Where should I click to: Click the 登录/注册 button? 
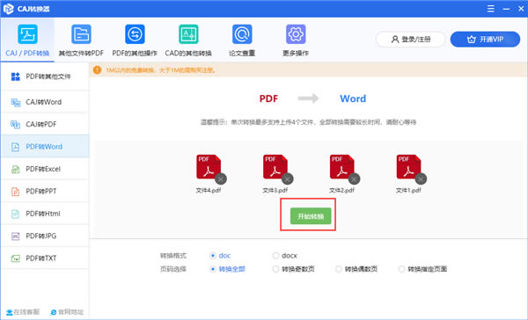[410, 40]
